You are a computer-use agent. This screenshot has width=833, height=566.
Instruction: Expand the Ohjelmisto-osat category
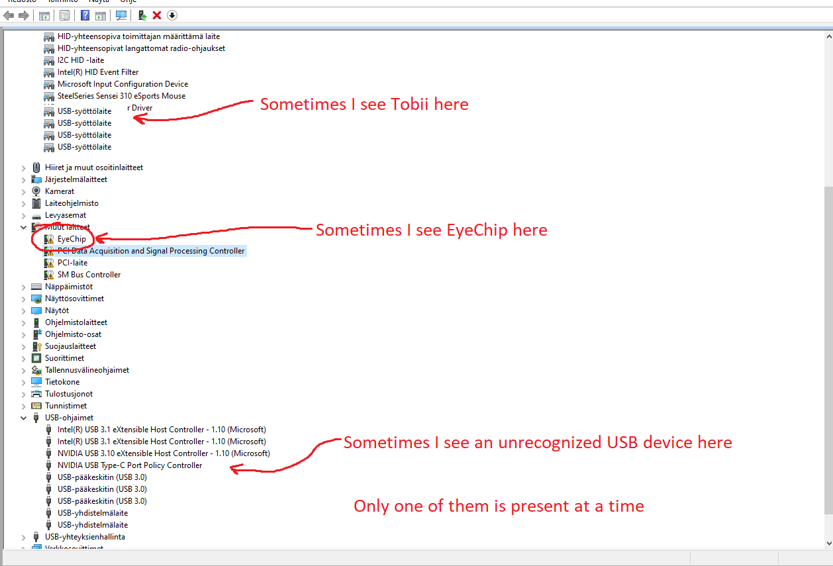click(x=24, y=334)
